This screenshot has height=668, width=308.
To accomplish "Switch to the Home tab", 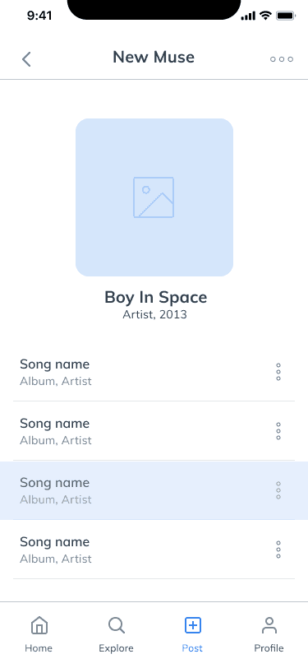I will pyautogui.click(x=39, y=634).
